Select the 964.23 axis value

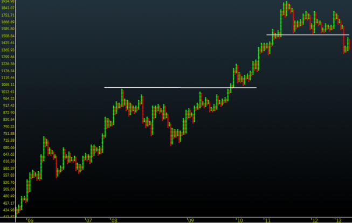click(9, 99)
